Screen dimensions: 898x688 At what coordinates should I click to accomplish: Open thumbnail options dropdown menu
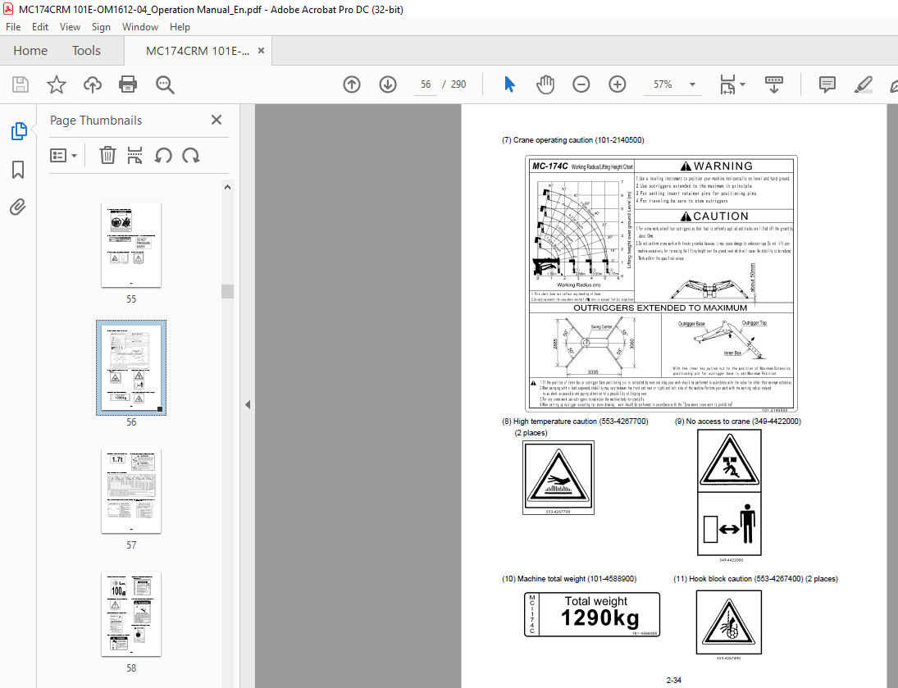click(64, 155)
